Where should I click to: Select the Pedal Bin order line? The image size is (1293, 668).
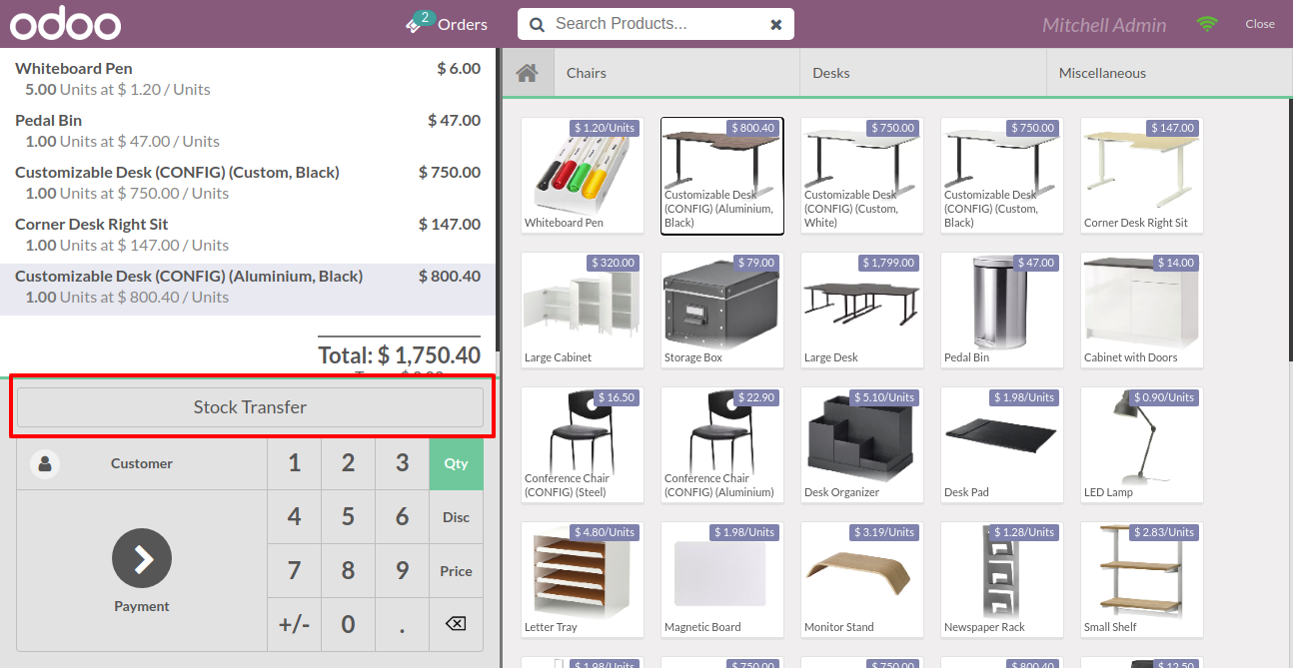[248, 130]
